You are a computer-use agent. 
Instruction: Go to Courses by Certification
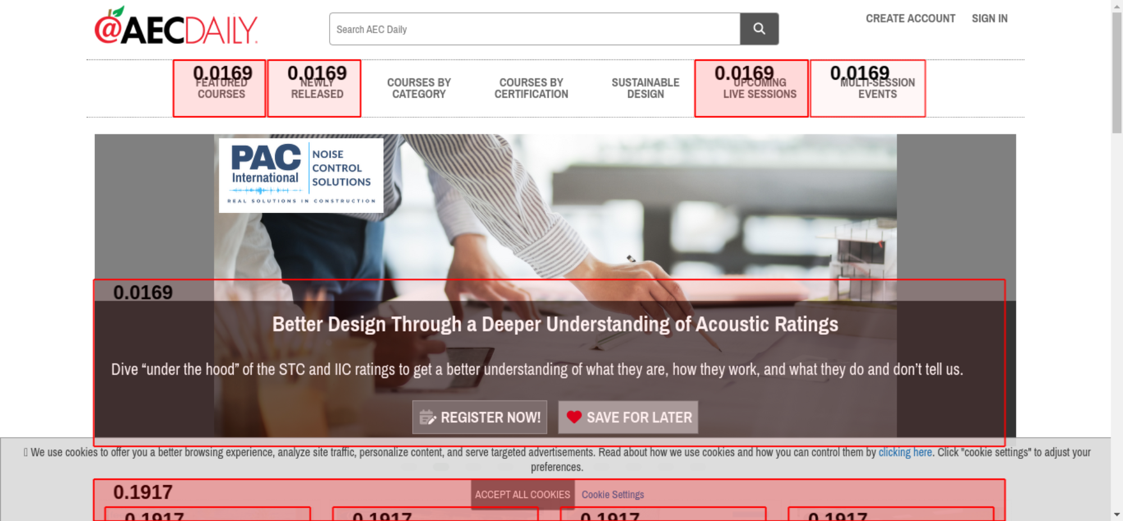[531, 89]
